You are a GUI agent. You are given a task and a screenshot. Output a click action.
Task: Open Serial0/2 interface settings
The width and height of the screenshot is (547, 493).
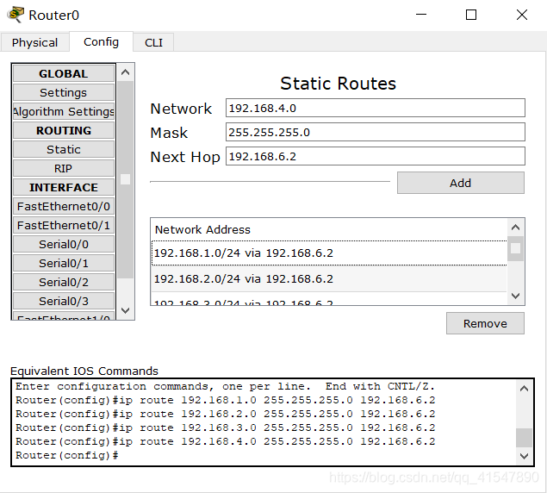[64, 282]
